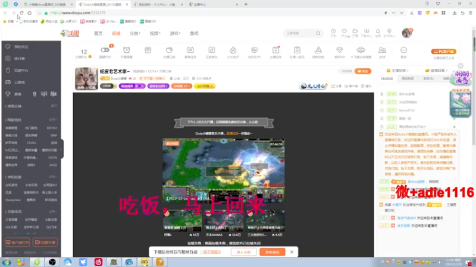Open the orange 15 badge under streamer name

tap(181, 86)
